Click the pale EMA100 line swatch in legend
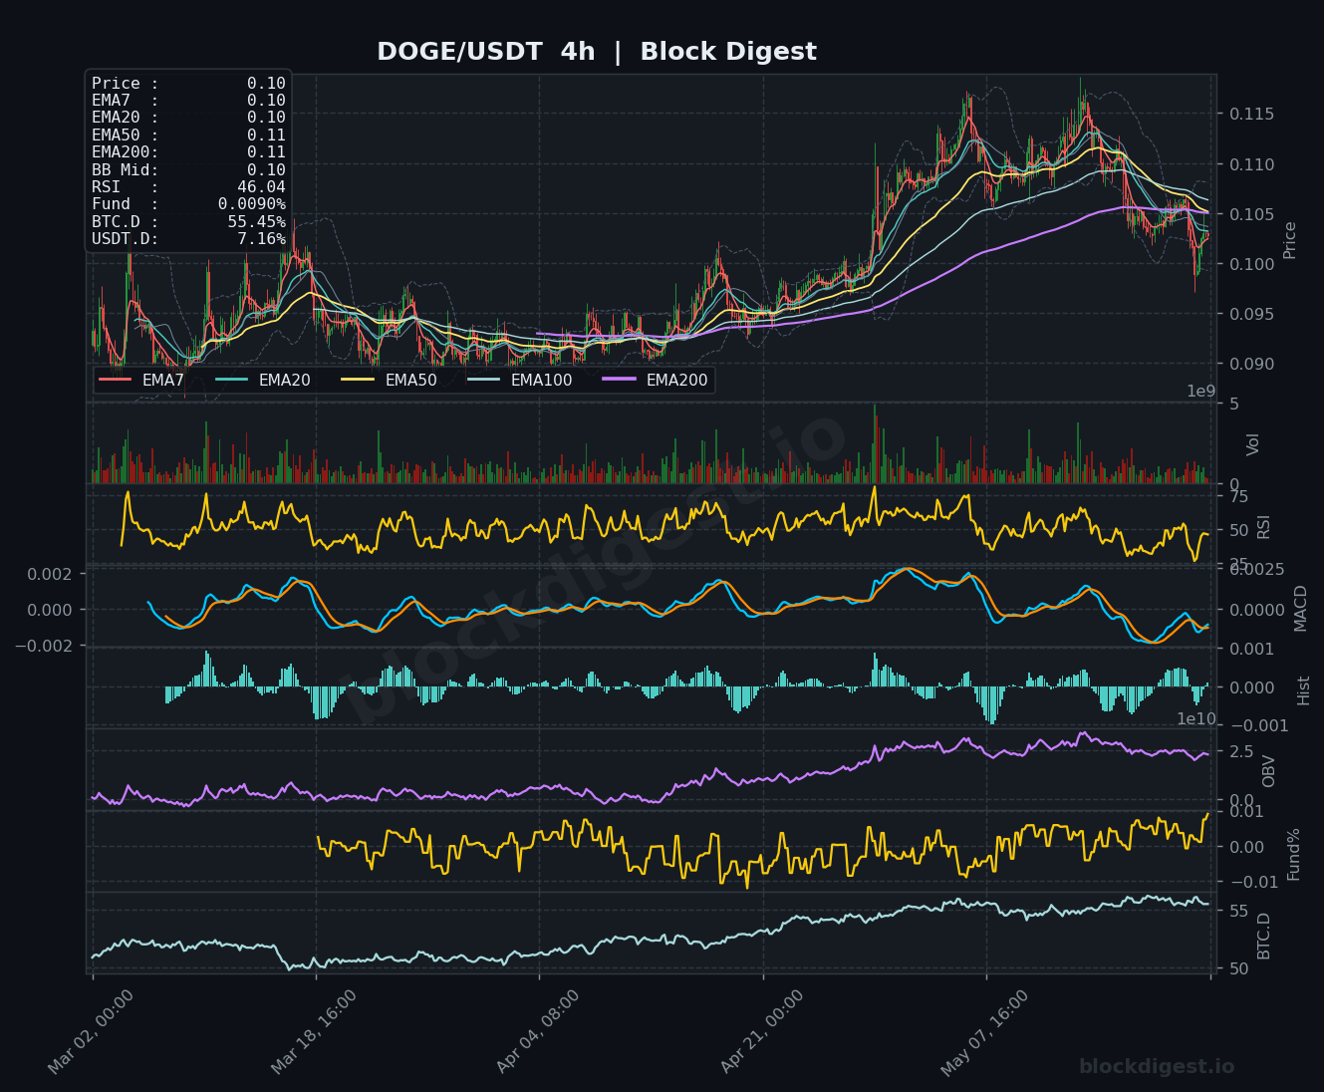1324x1092 pixels. pyautogui.click(x=483, y=380)
